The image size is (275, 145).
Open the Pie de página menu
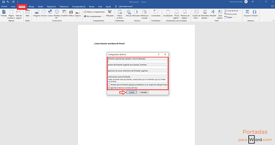pos(176,14)
